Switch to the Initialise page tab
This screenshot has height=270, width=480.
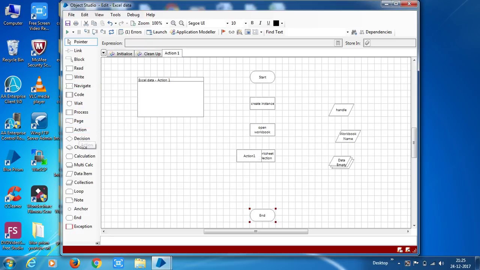point(121,54)
